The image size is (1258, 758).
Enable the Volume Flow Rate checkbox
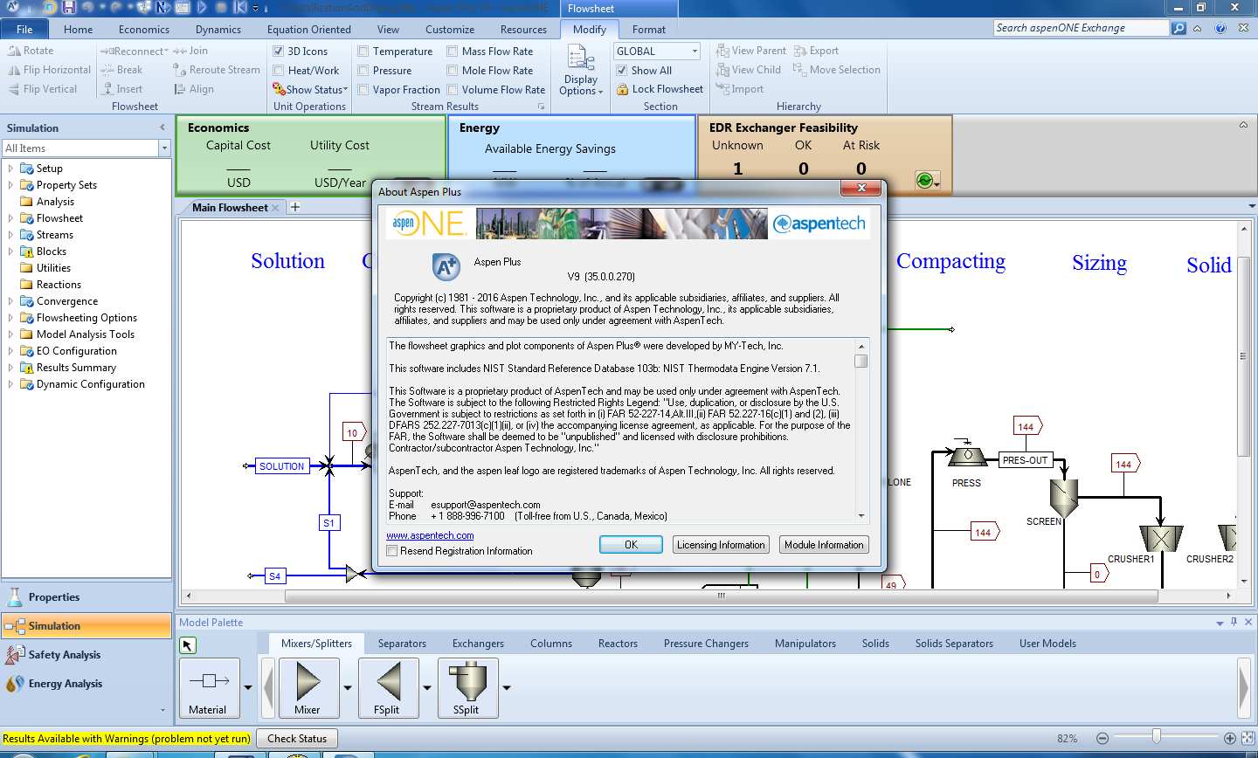click(453, 89)
